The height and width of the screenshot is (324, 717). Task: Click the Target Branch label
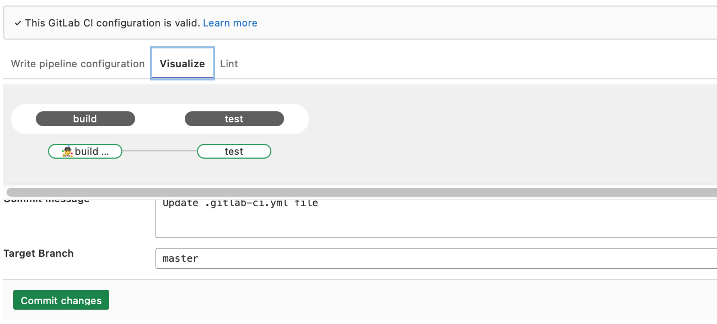39,253
